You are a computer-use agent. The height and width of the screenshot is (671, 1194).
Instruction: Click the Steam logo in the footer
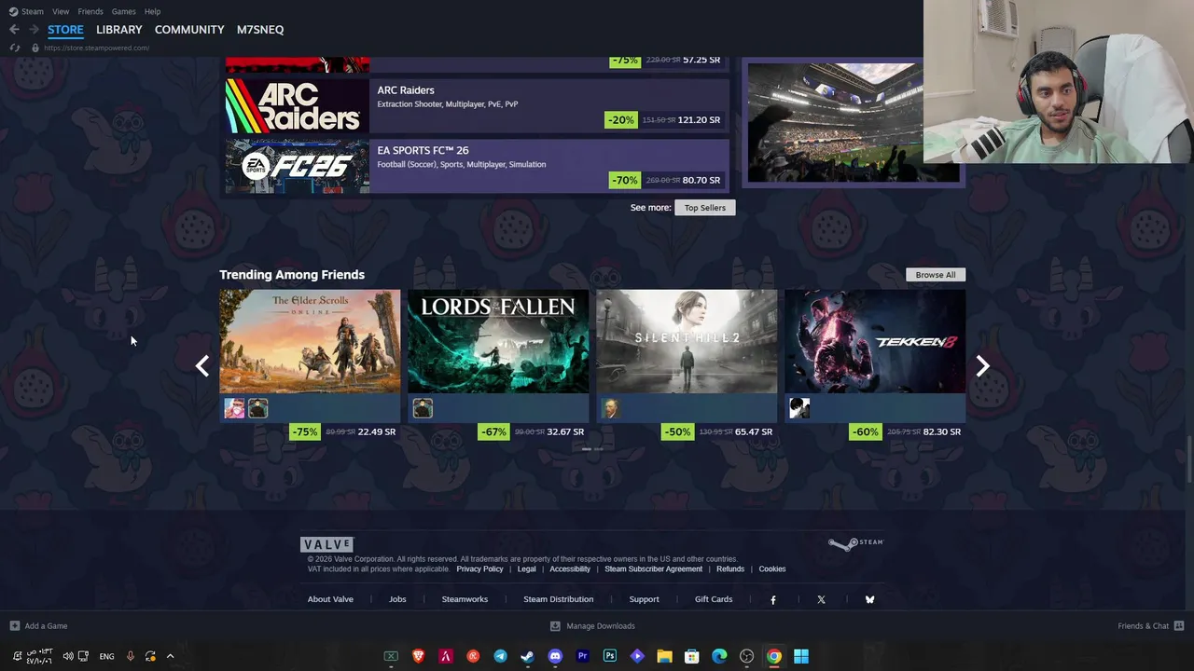855,543
